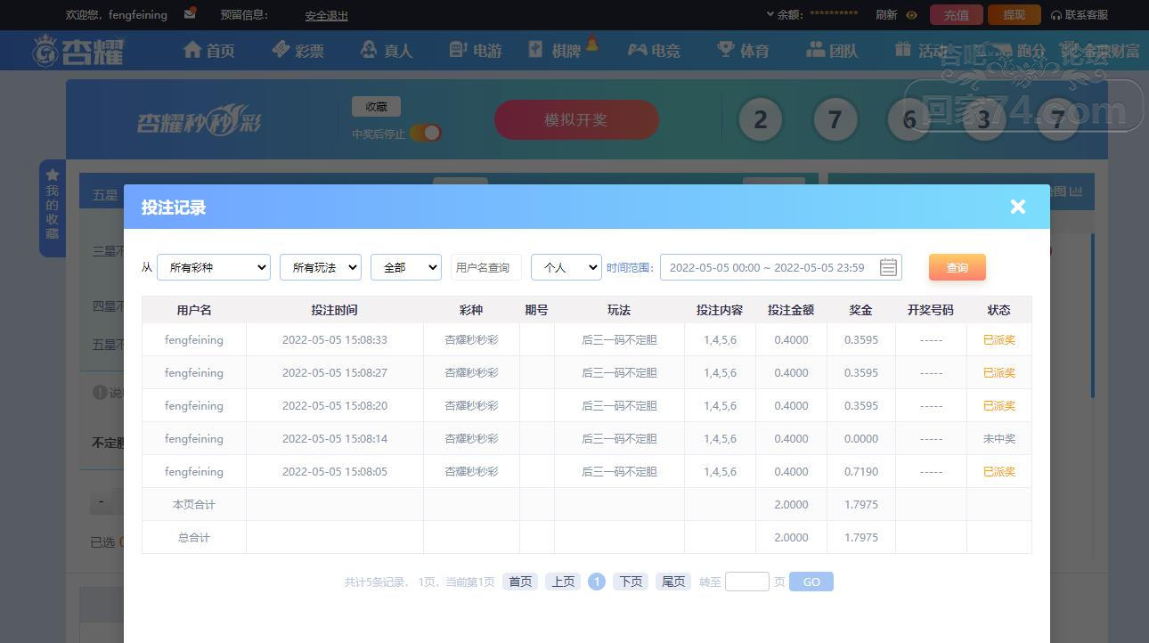The image size is (1149, 643).
Task: Click the 0.7190 prize amount cell
Action: click(x=861, y=472)
